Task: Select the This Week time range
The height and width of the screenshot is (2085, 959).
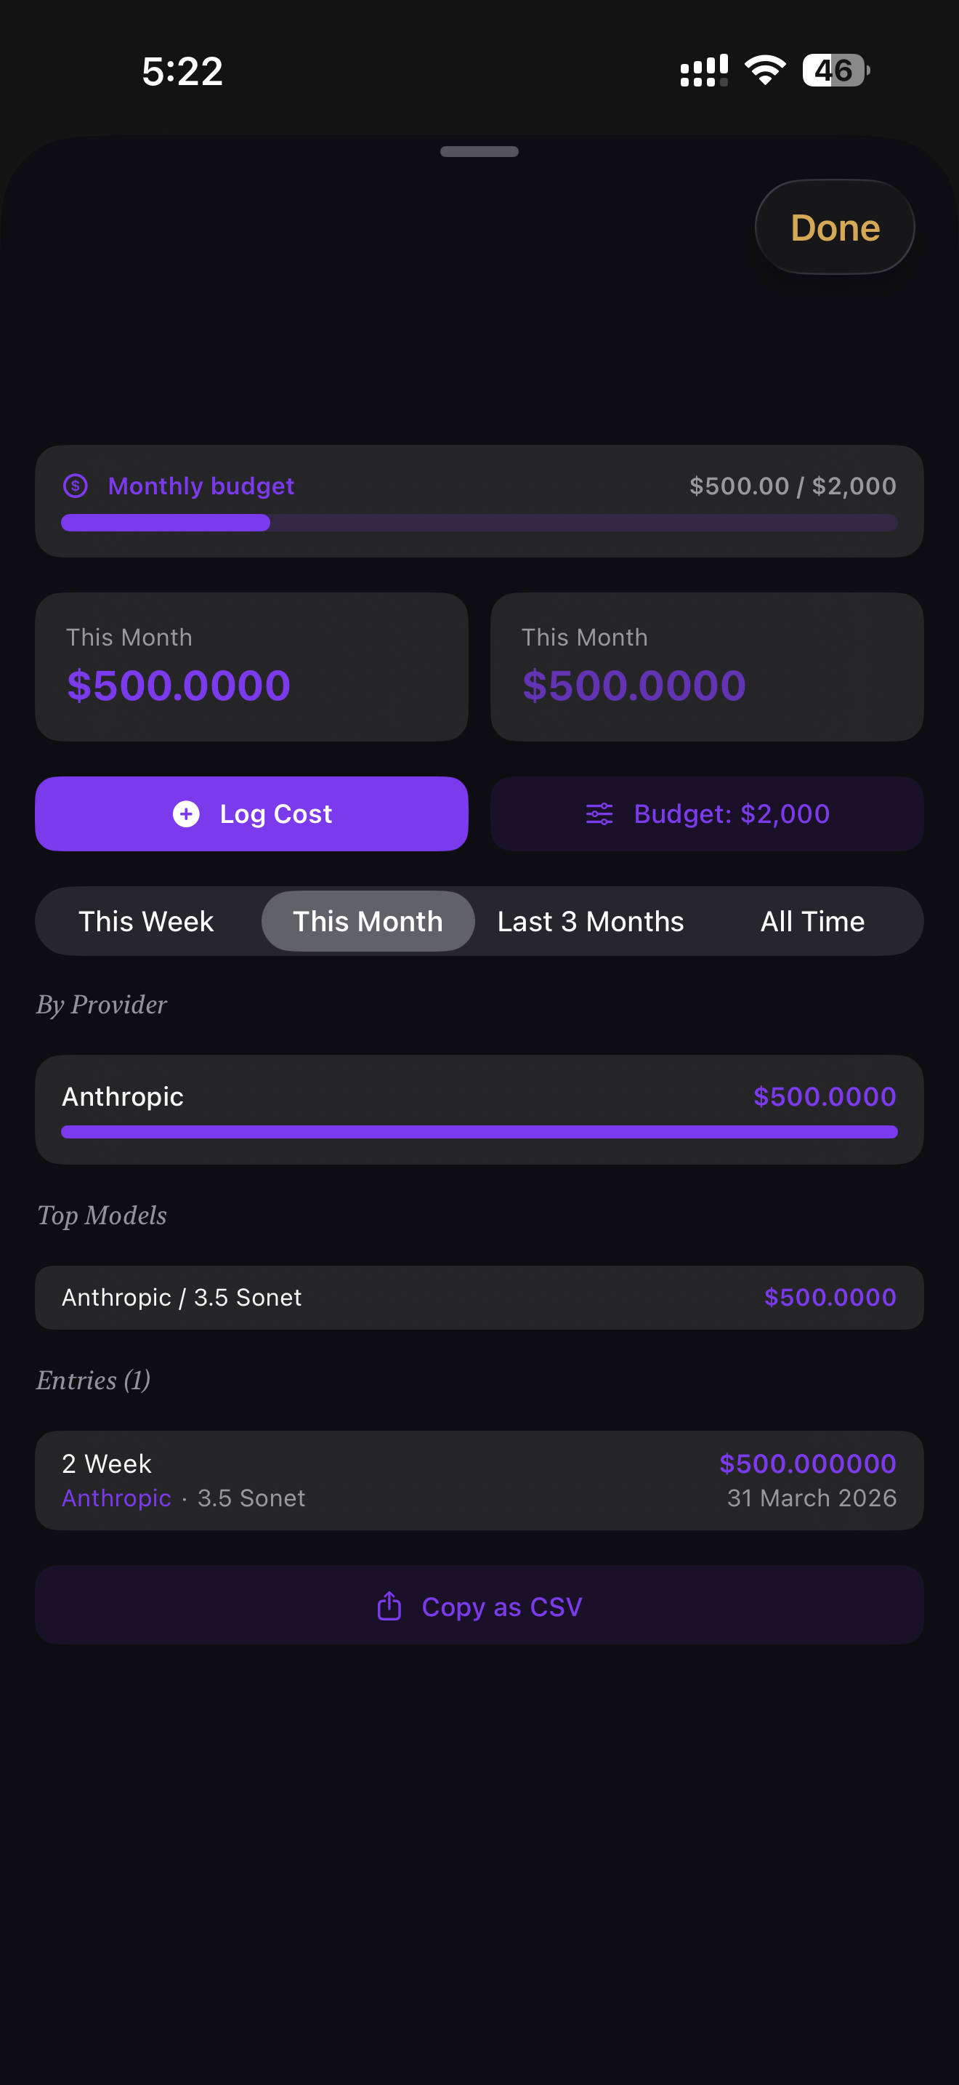Action: (x=146, y=921)
